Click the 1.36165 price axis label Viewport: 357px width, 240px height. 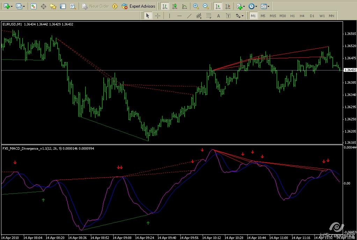pos(350,142)
